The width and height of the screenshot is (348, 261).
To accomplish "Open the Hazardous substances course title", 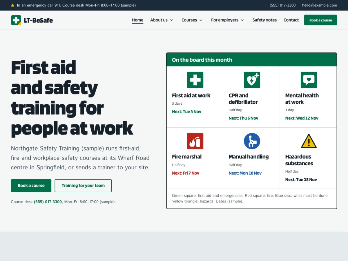I will (x=299, y=160).
